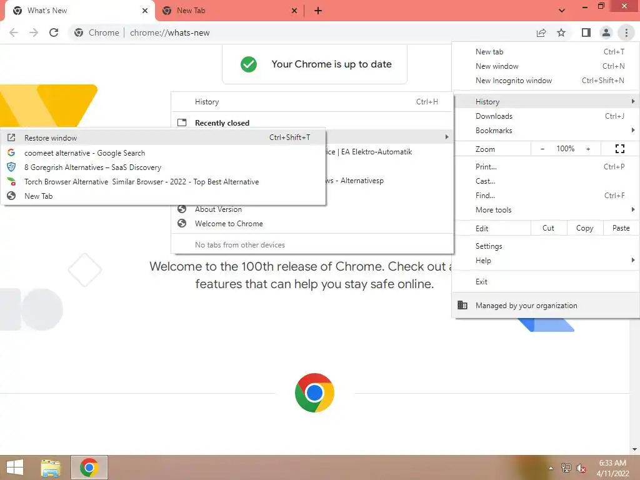Click the back navigation arrow

pos(14,32)
